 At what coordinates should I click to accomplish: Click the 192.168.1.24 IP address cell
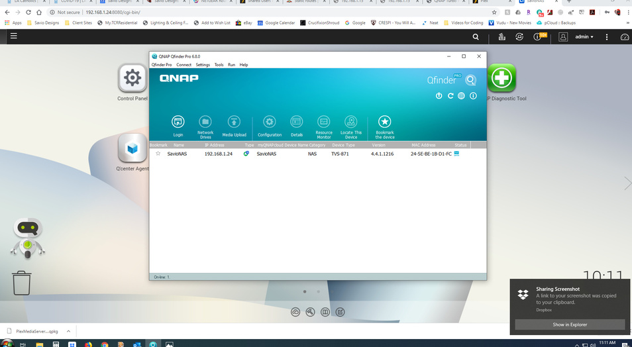tap(219, 154)
